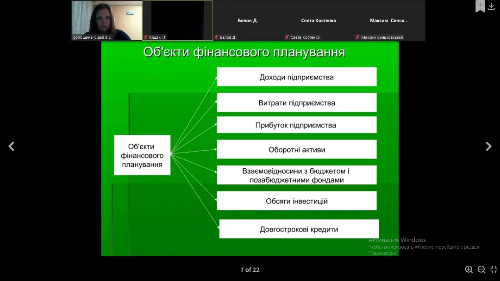
Task: Select the Волошина-Сідей В.В. video thumbnail
Action: 106,20
